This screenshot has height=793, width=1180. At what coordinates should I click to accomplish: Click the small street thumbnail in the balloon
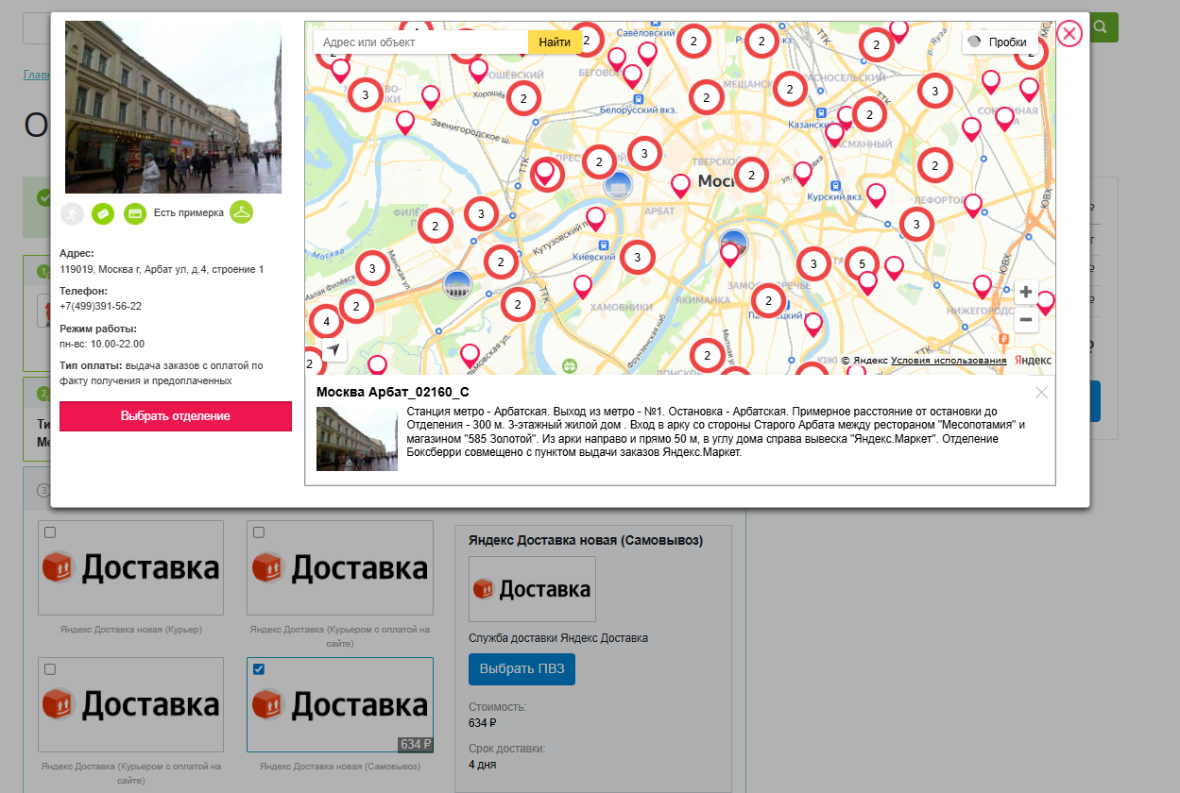tap(357, 438)
